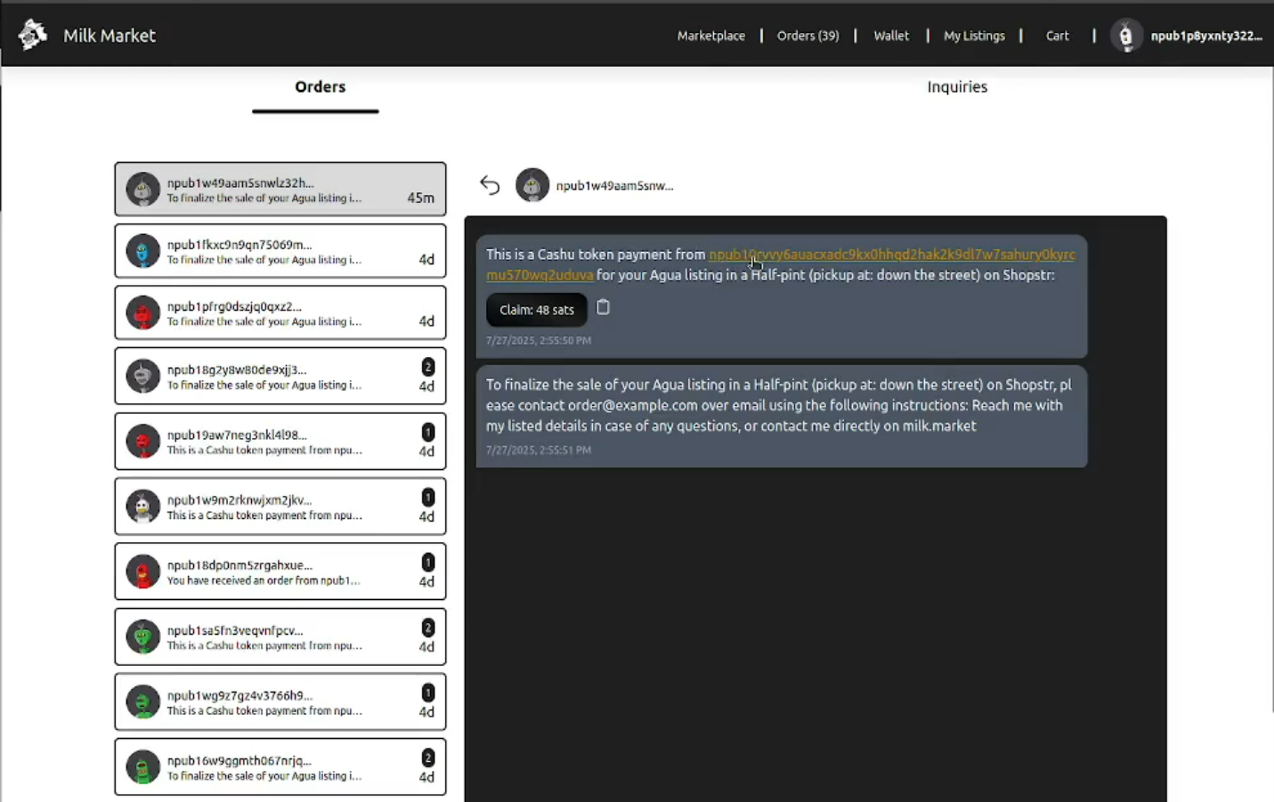Click unread badge on npub18g2y8w80de9xjj3 chat
1274x802 pixels.
(x=427, y=367)
